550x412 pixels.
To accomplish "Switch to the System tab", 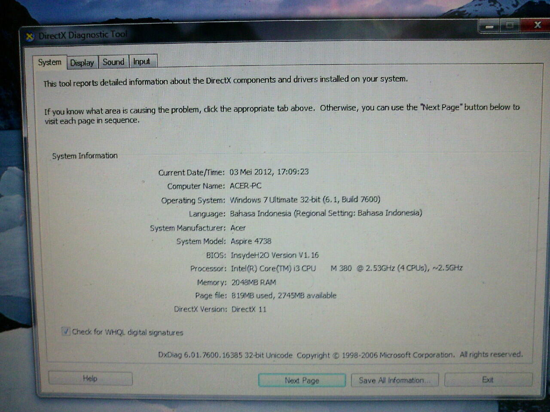I will click(50, 62).
